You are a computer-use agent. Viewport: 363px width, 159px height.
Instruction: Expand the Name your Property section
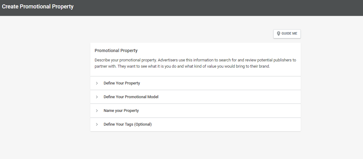pos(196,111)
